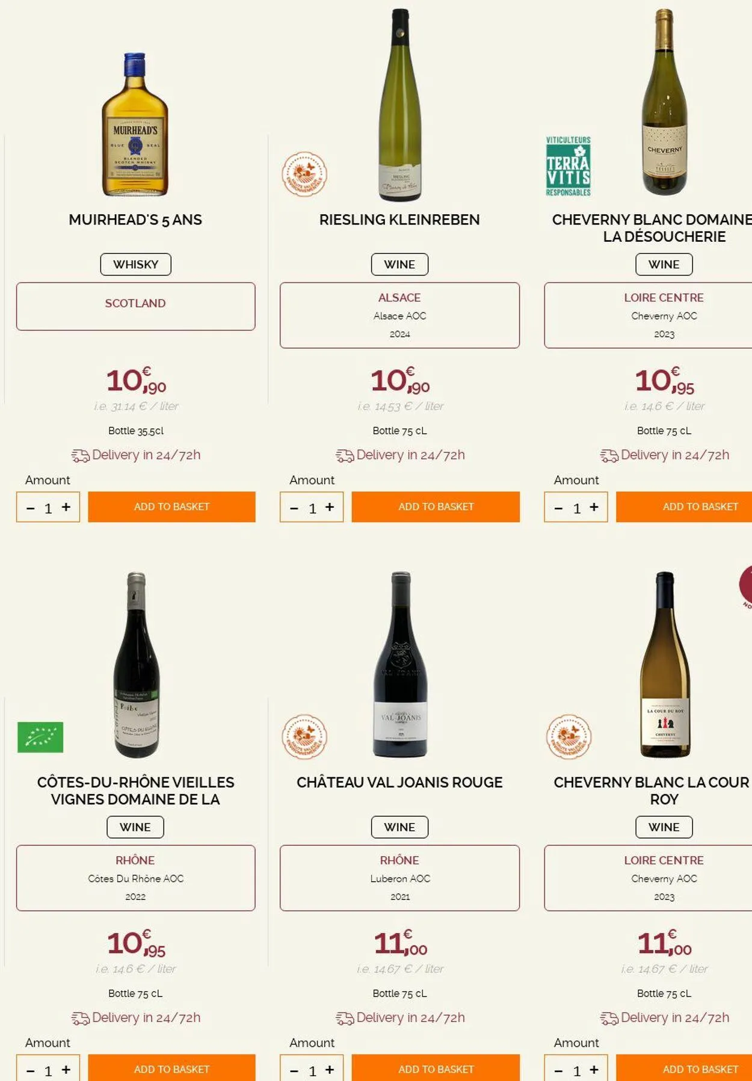Screen dimensions: 752x1081
Task: Decrease quantity for Riesling Kleinreben
Action: click(x=294, y=508)
